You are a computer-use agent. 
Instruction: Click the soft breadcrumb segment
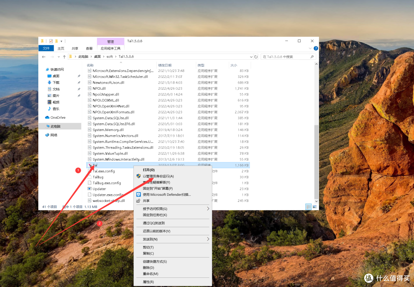(110, 57)
